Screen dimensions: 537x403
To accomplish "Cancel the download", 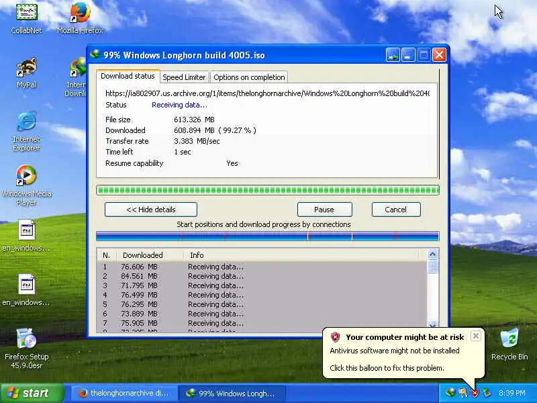I will 396,210.
